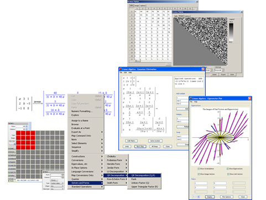
Task: Click the Maple icon in Gaussian Elimination title bar
Action: pos(121,69)
